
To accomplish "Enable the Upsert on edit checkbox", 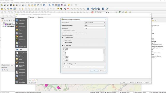I will coord(64,40).
